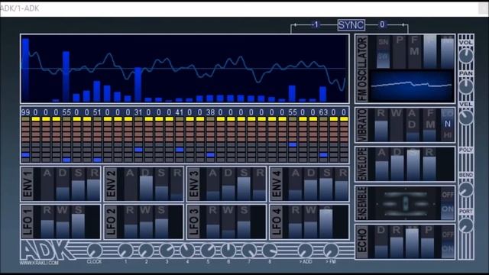The width and height of the screenshot is (489, 275).
Task: Click LFO 3 S slider
Action: pos(244,222)
